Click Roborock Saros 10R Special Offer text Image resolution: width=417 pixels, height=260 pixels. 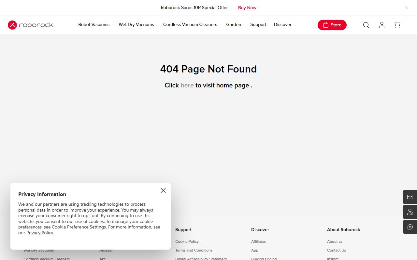194,8
